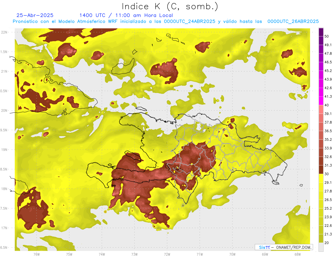Click the "49.1" colorbar value
The height and width of the screenshot is (258, 334).
click(328, 45)
